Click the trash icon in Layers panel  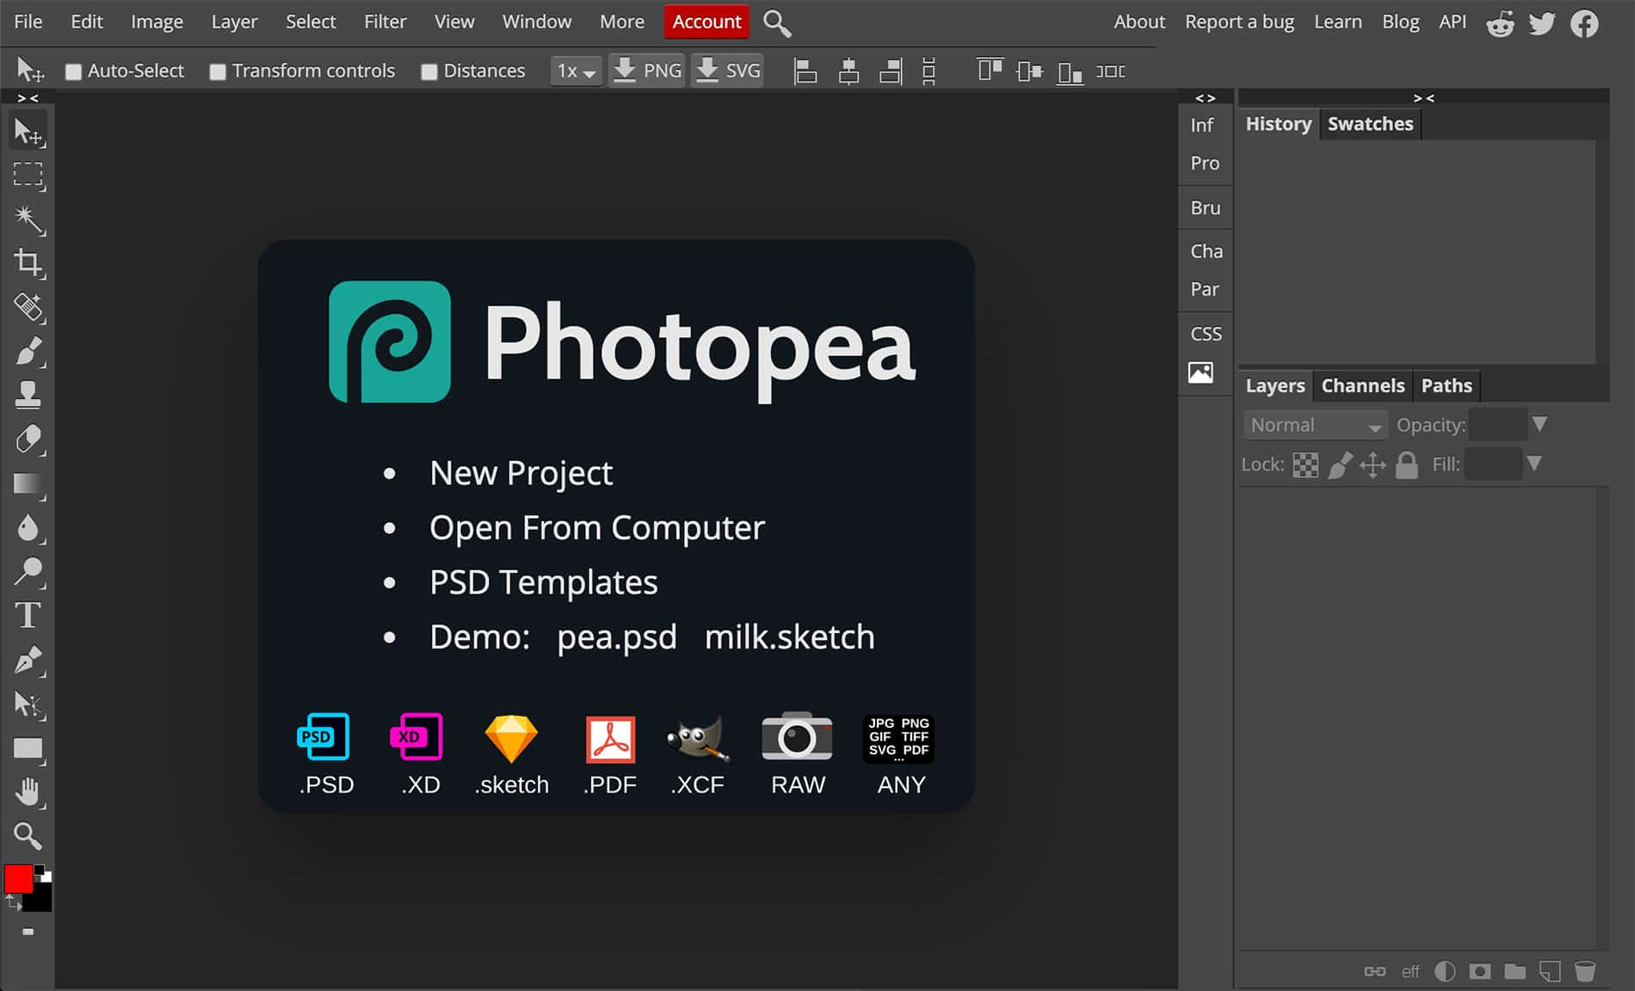1584,971
